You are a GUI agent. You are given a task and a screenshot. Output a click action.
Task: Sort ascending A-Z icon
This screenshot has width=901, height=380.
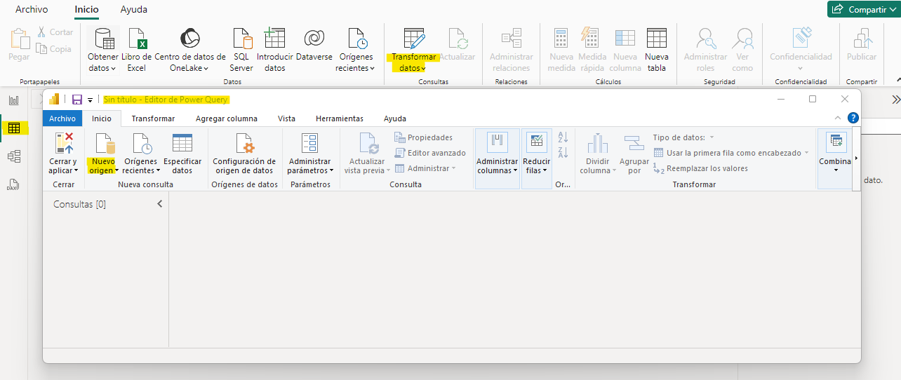[x=563, y=137]
